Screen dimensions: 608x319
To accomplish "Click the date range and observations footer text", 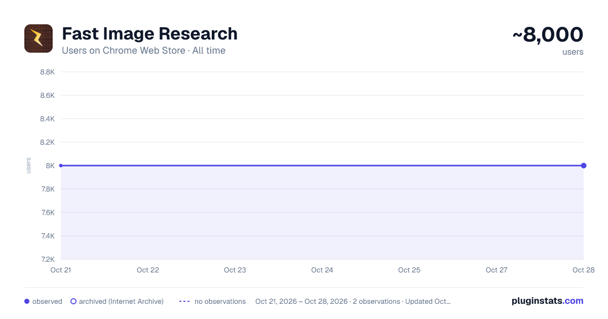I will 353,301.
